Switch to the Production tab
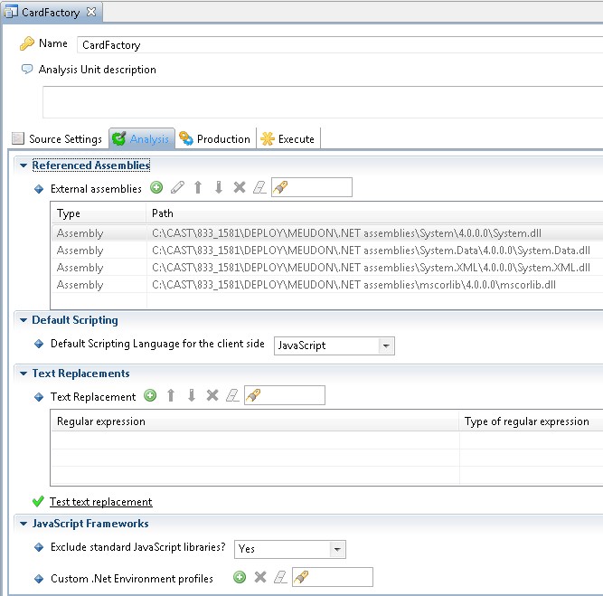 click(x=215, y=139)
